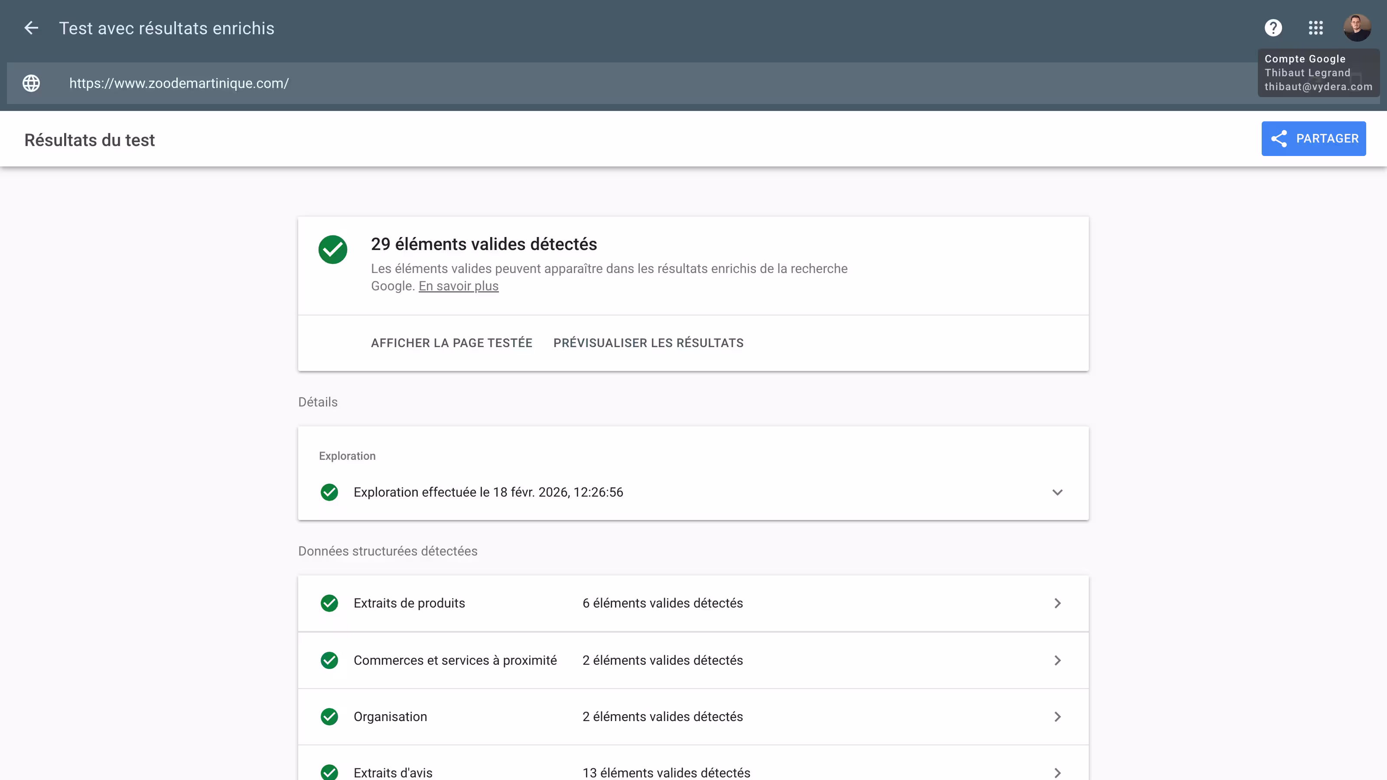
Task: Open the Google apps grid
Action: (x=1316, y=27)
